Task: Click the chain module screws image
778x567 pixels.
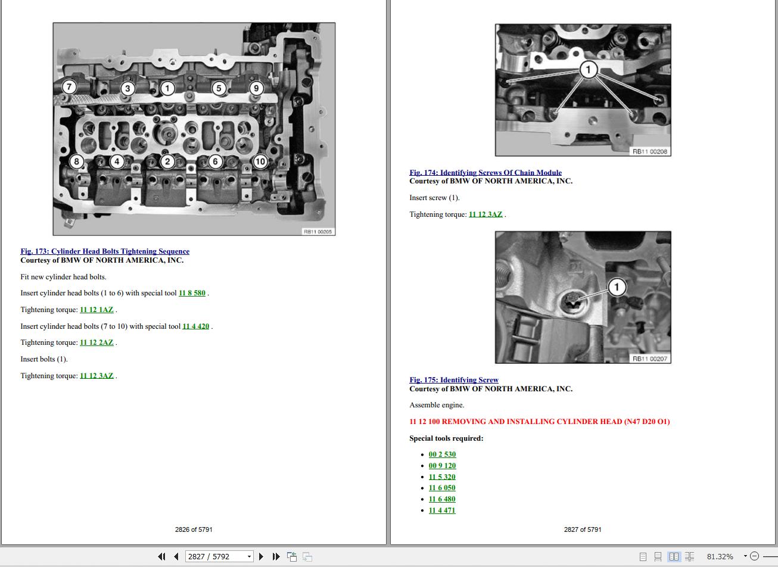Action: [x=583, y=91]
